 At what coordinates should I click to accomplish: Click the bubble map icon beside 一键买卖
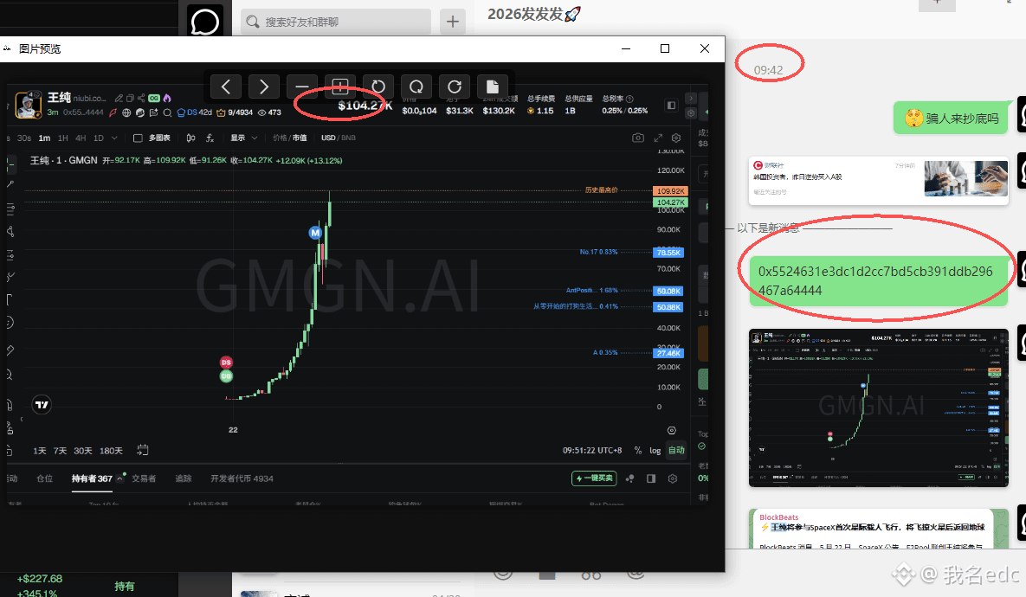coord(629,478)
